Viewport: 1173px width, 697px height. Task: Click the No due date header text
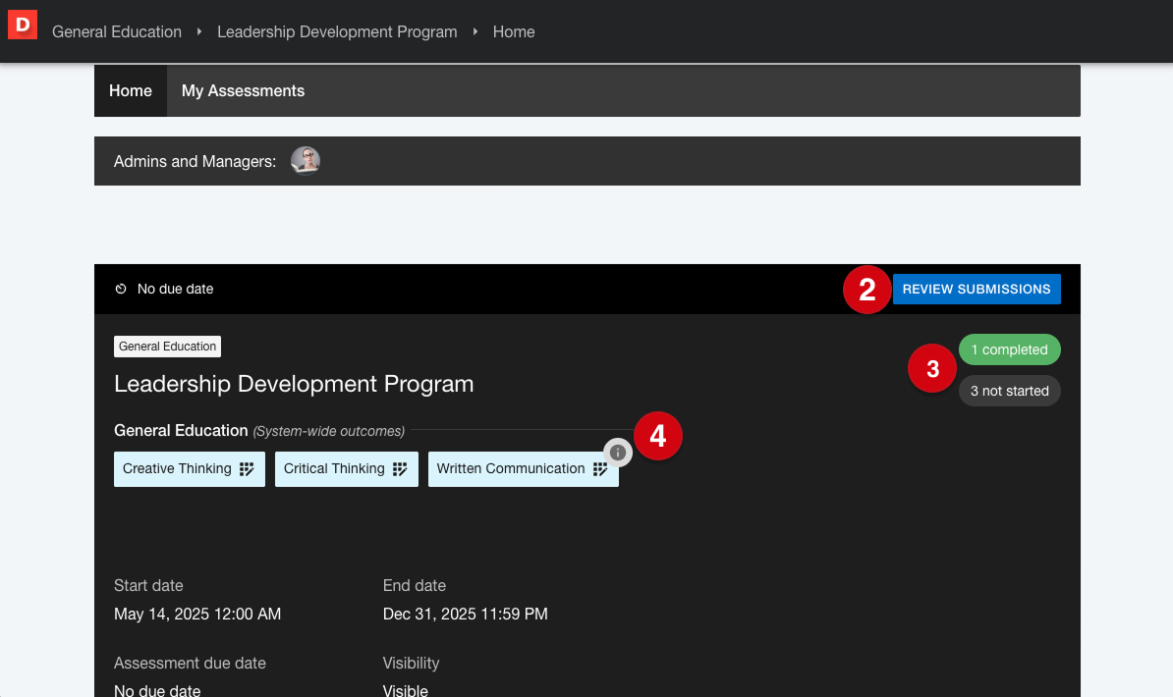pos(175,289)
